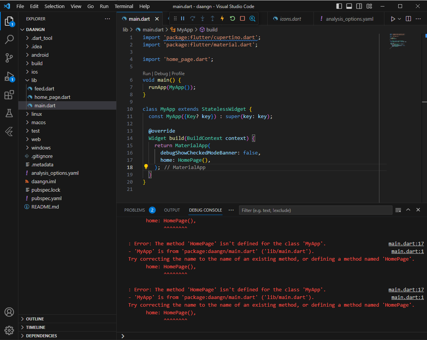Image resolution: width=427 pixels, height=340 pixels.
Task: Trigger Hot Reload lightning icon
Action: click(x=222, y=18)
